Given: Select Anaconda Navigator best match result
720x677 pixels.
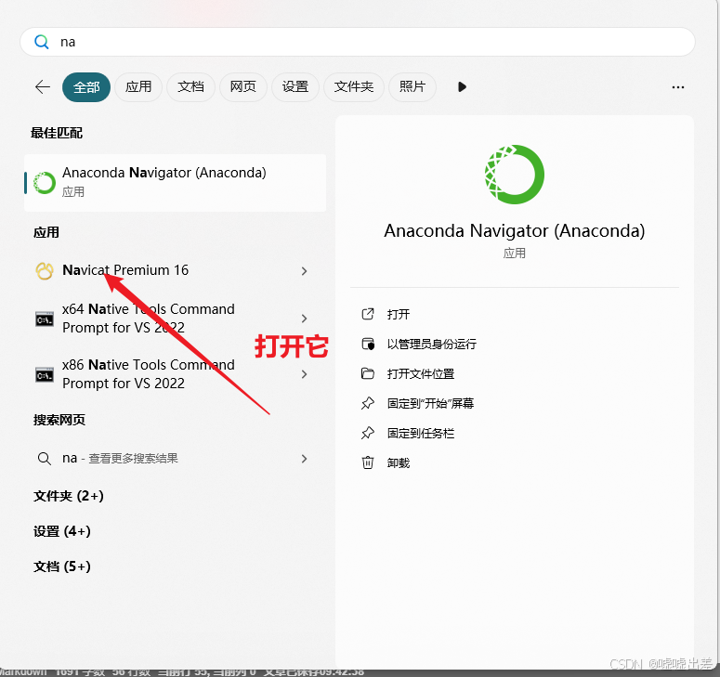Looking at the screenshot, I should pyautogui.click(x=175, y=183).
